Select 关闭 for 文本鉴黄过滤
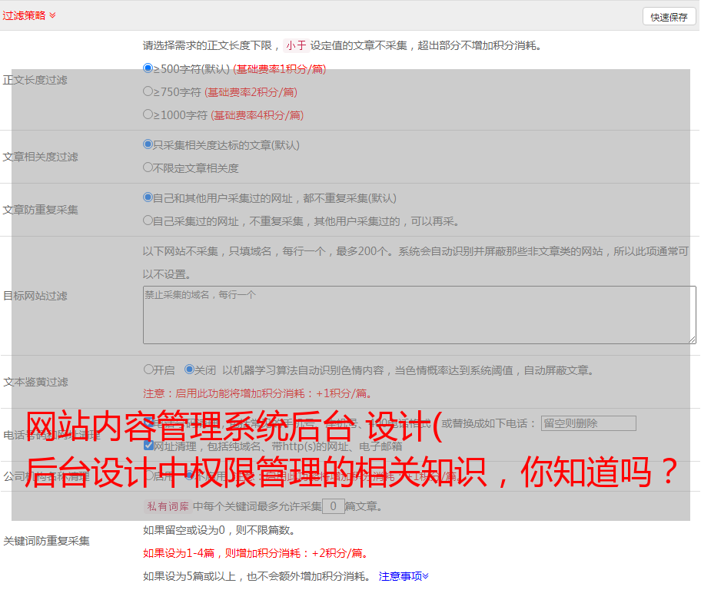Image resolution: width=701 pixels, height=590 pixels. click(x=189, y=370)
